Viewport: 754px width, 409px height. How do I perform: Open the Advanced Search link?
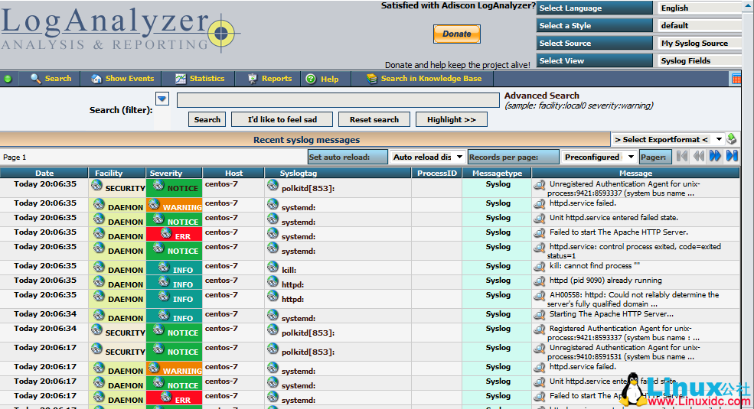coord(541,96)
